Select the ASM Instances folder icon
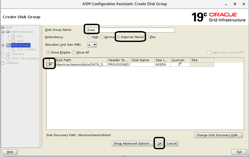The height and width of the screenshot is (157, 249). point(8,32)
